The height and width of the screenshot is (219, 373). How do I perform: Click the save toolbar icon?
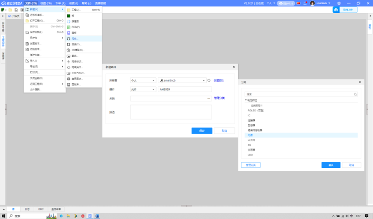(x=16, y=10)
